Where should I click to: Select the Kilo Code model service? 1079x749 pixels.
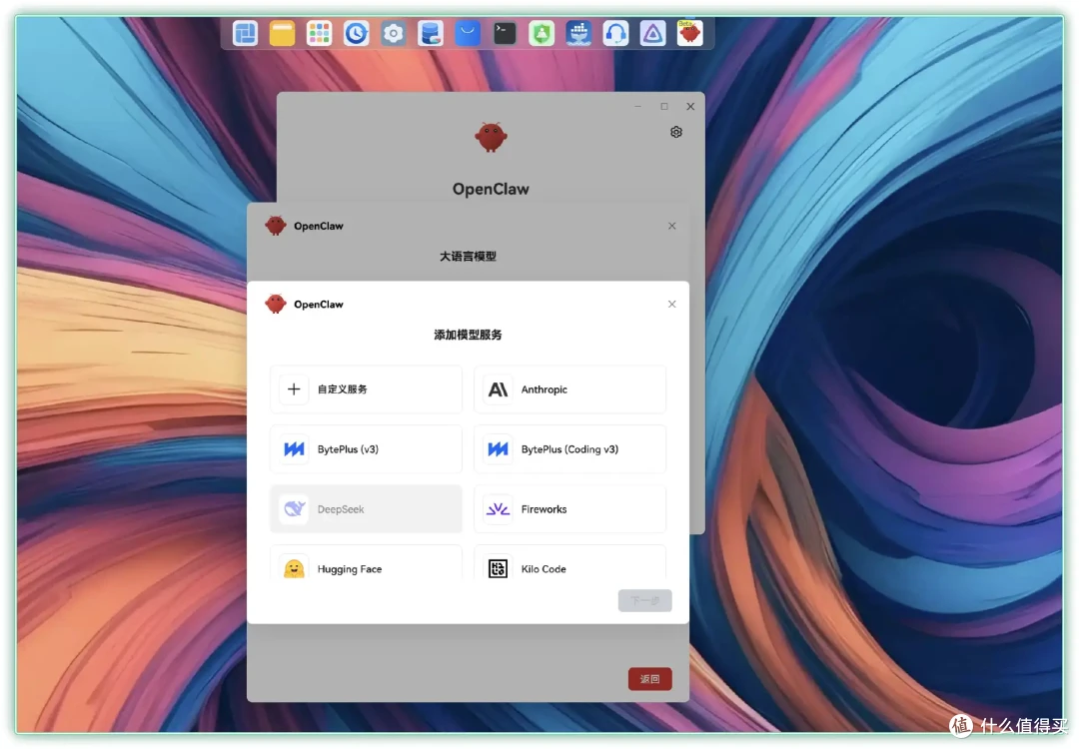click(569, 564)
